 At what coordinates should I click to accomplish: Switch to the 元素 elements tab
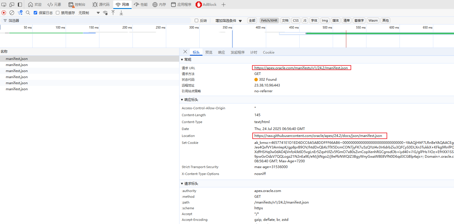54,5
